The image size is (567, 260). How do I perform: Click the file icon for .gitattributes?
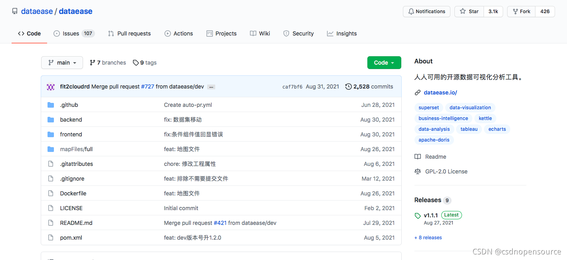coord(51,164)
